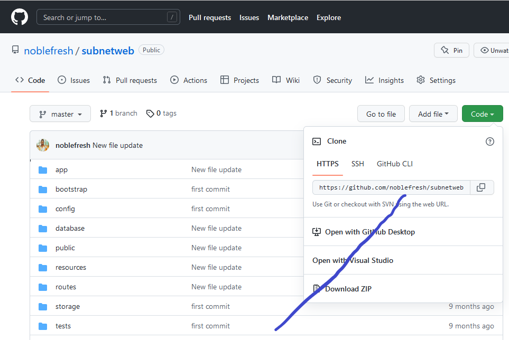The width and height of the screenshot is (509, 340).
Task: Open the database folder name
Action: pyautogui.click(x=70, y=228)
